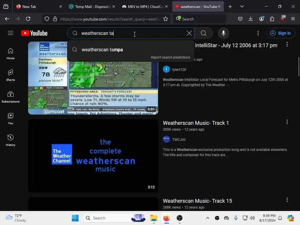Open Weatherscan Music Track 1 thumbnail
The width and height of the screenshot is (300, 225).
point(93,156)
